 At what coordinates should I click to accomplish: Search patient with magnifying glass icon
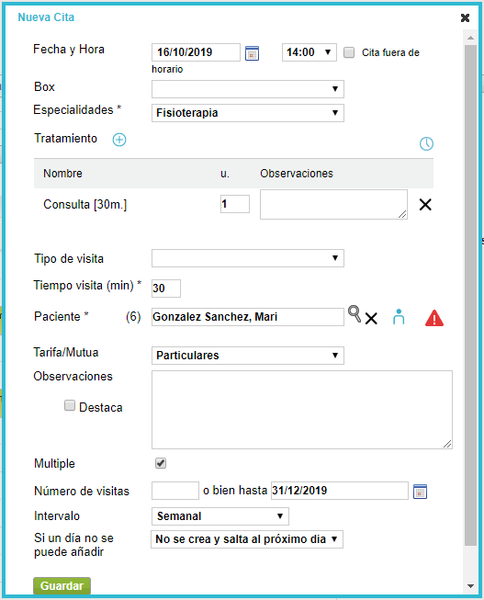coord(355,314)
